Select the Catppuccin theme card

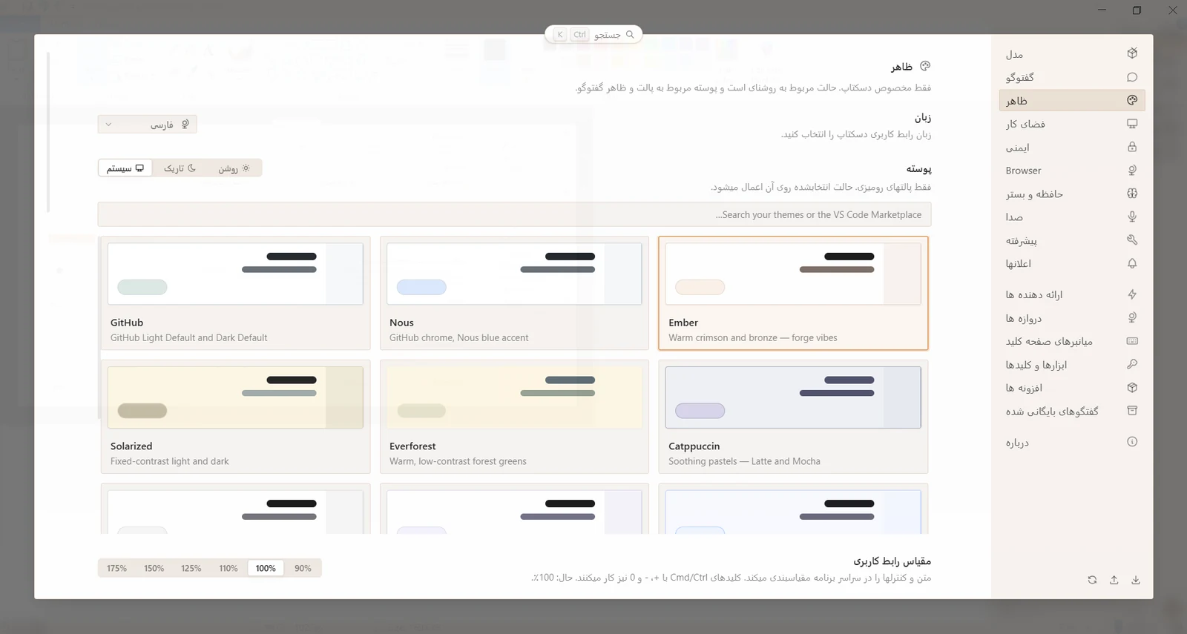point(793,417)
